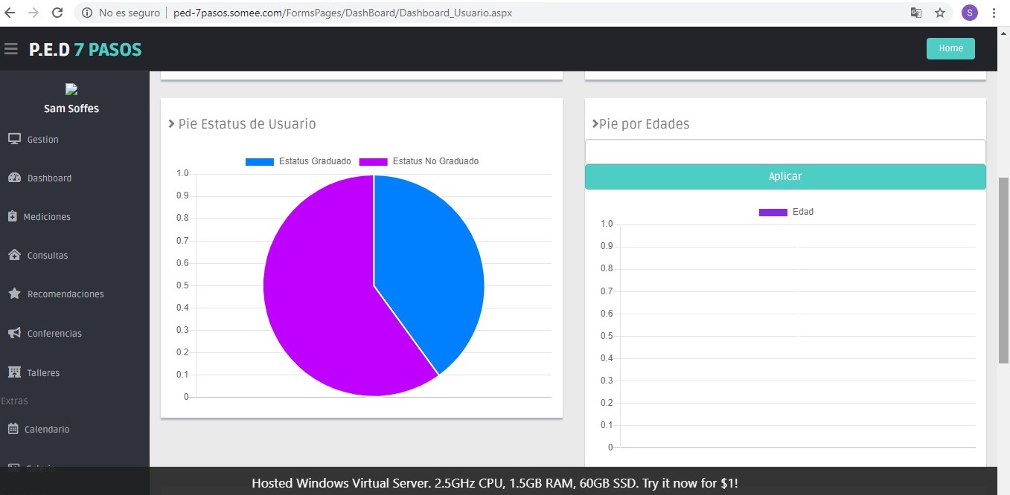Click the Gestion monitor icon
1010x495 pixels.
click(x=14, y=139)
